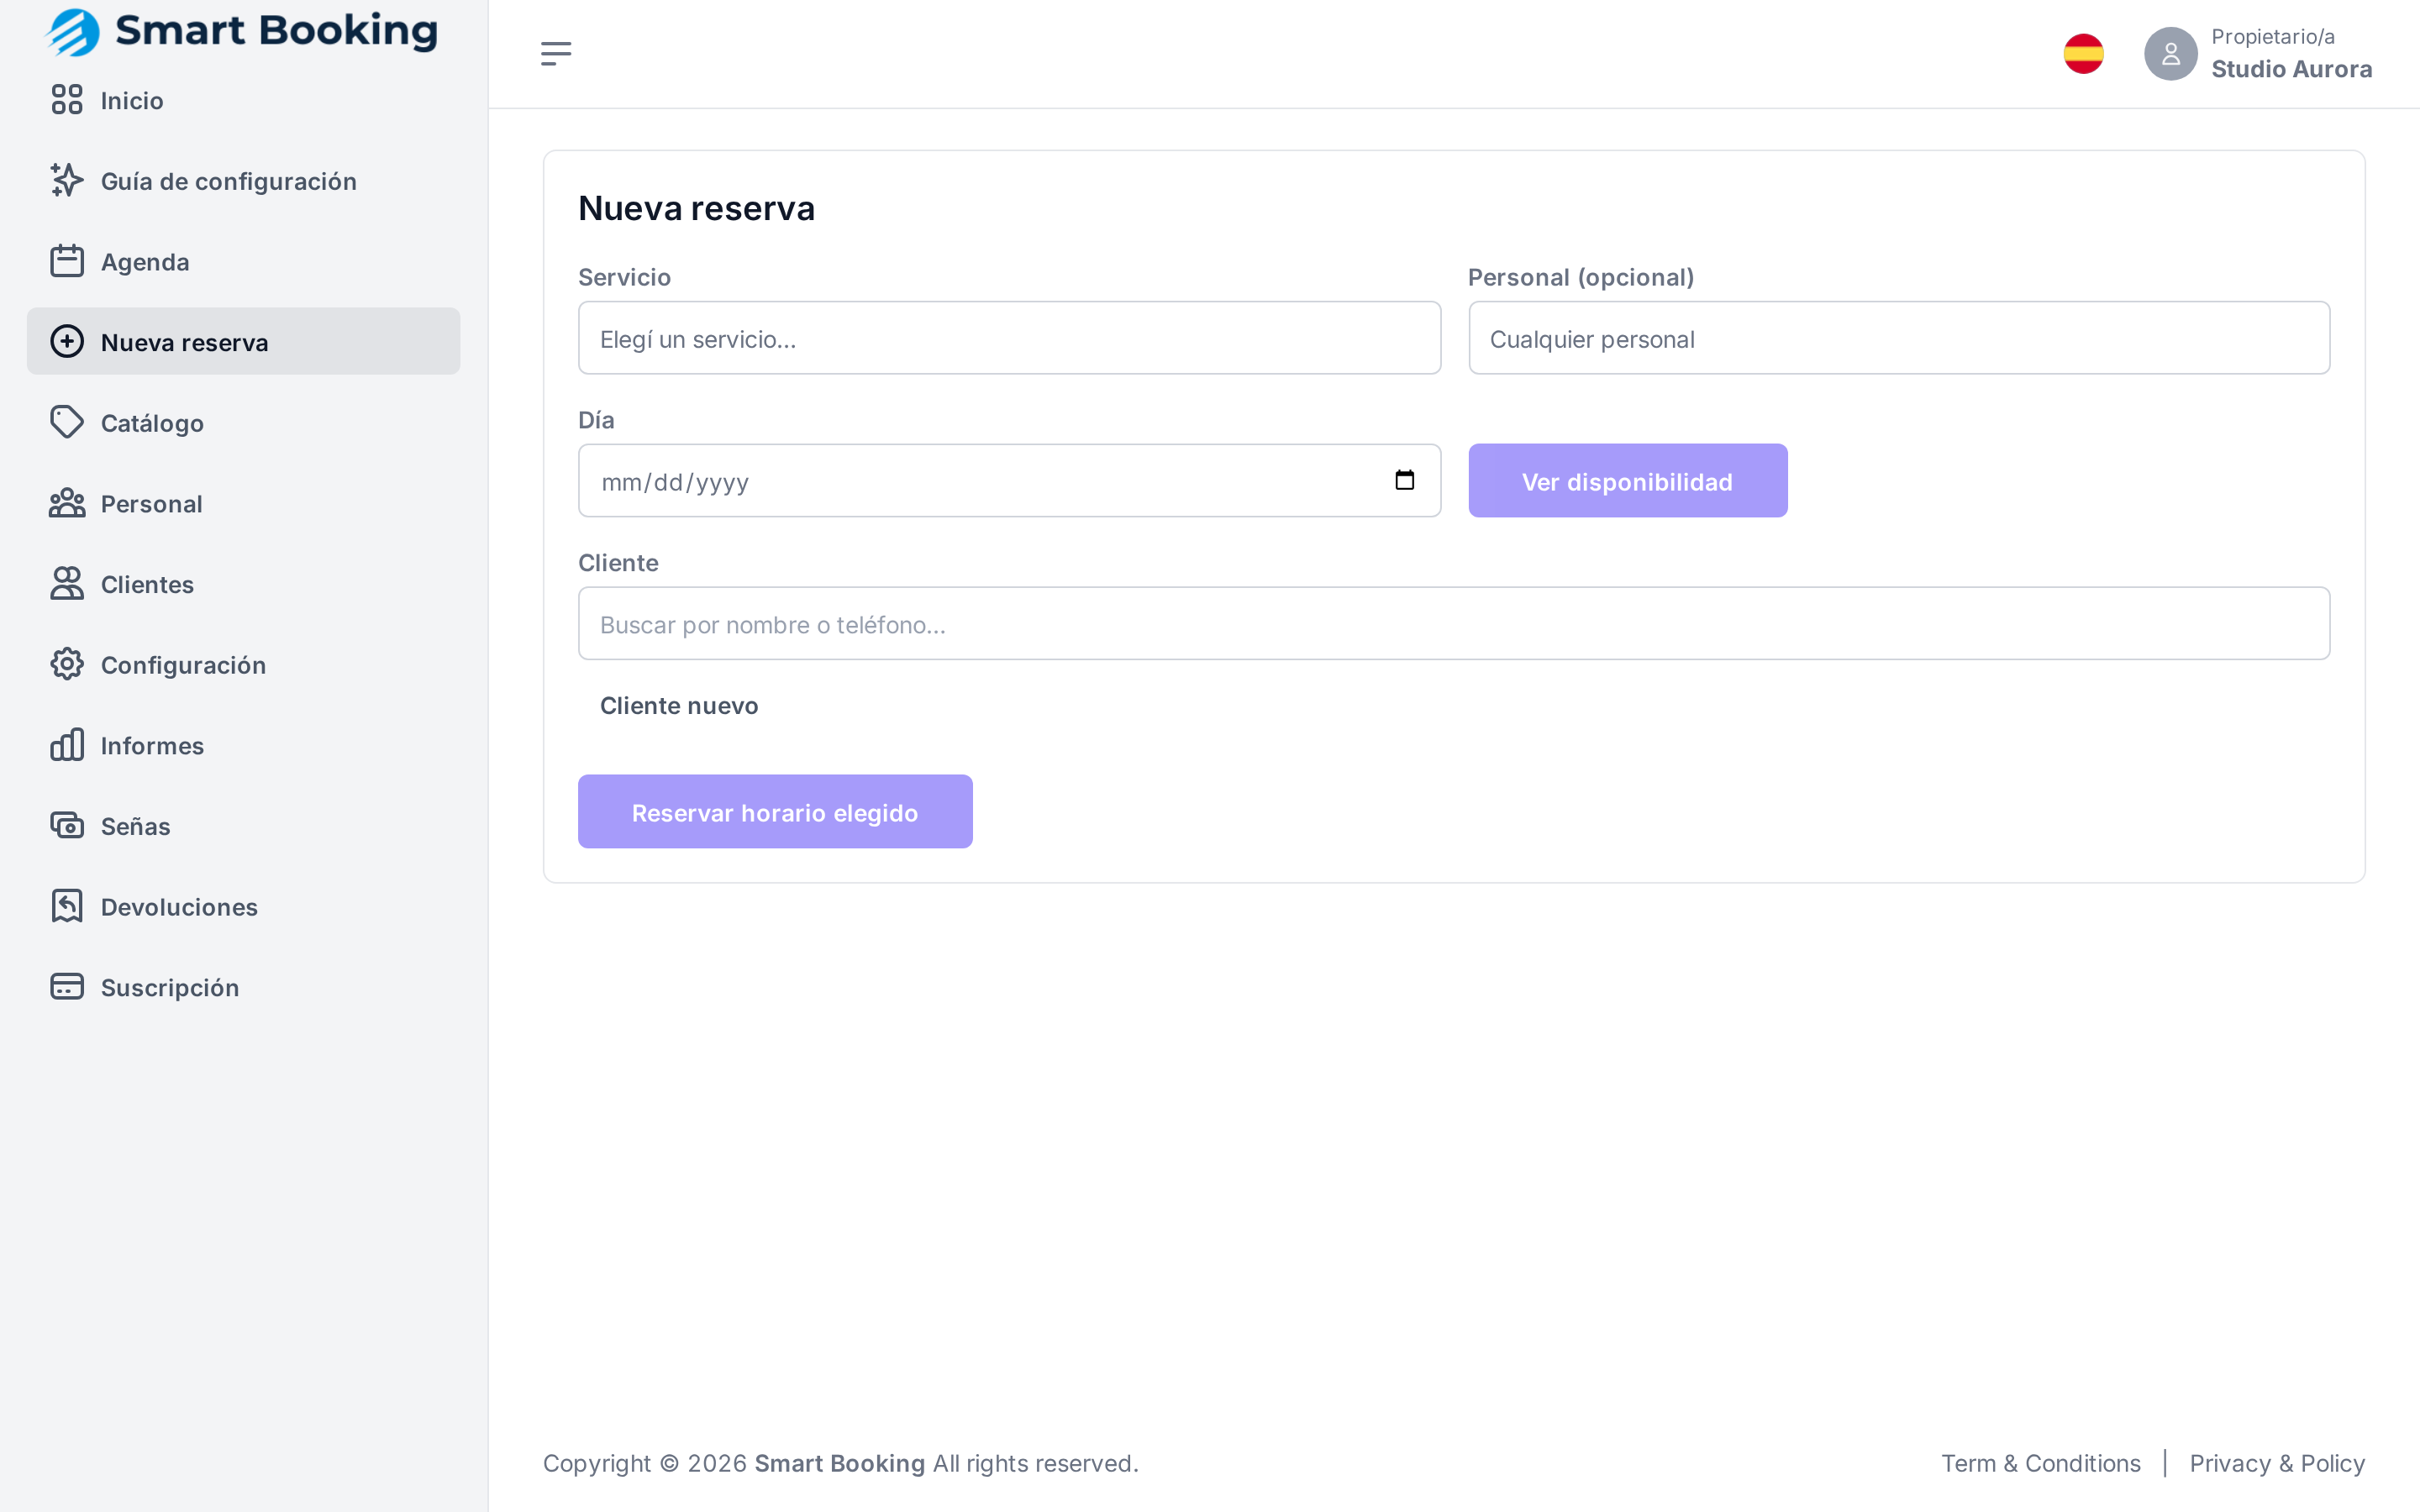Image resolution: width=2420 pixels, height=1512 pixels.
Task: Click Reservar horario elegido button
Action: point(775,812)
